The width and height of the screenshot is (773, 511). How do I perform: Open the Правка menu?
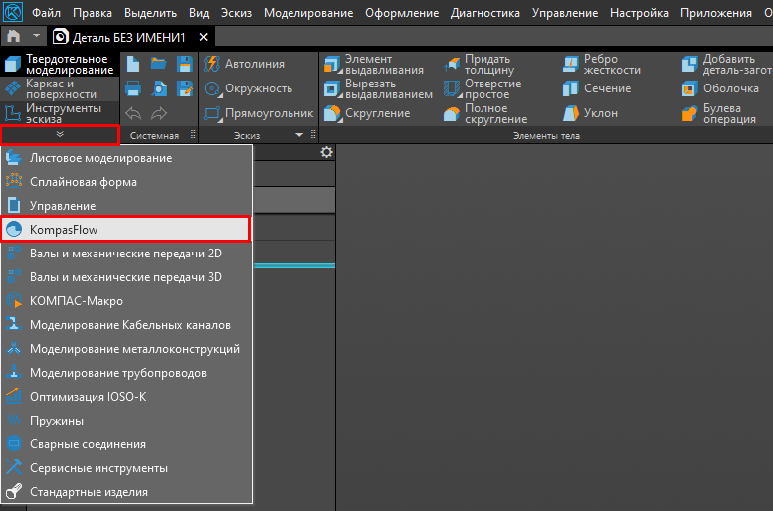point(93,13)
